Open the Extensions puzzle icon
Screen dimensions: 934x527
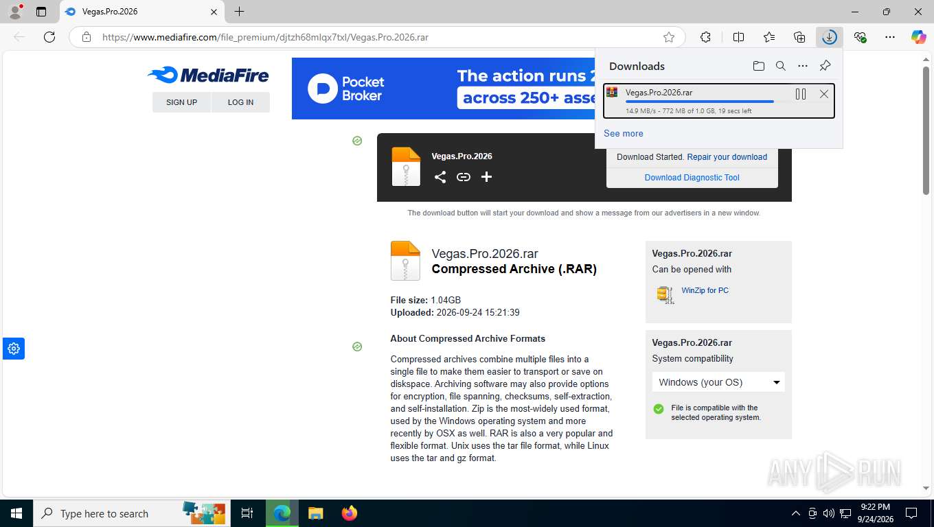pos(705,37)
